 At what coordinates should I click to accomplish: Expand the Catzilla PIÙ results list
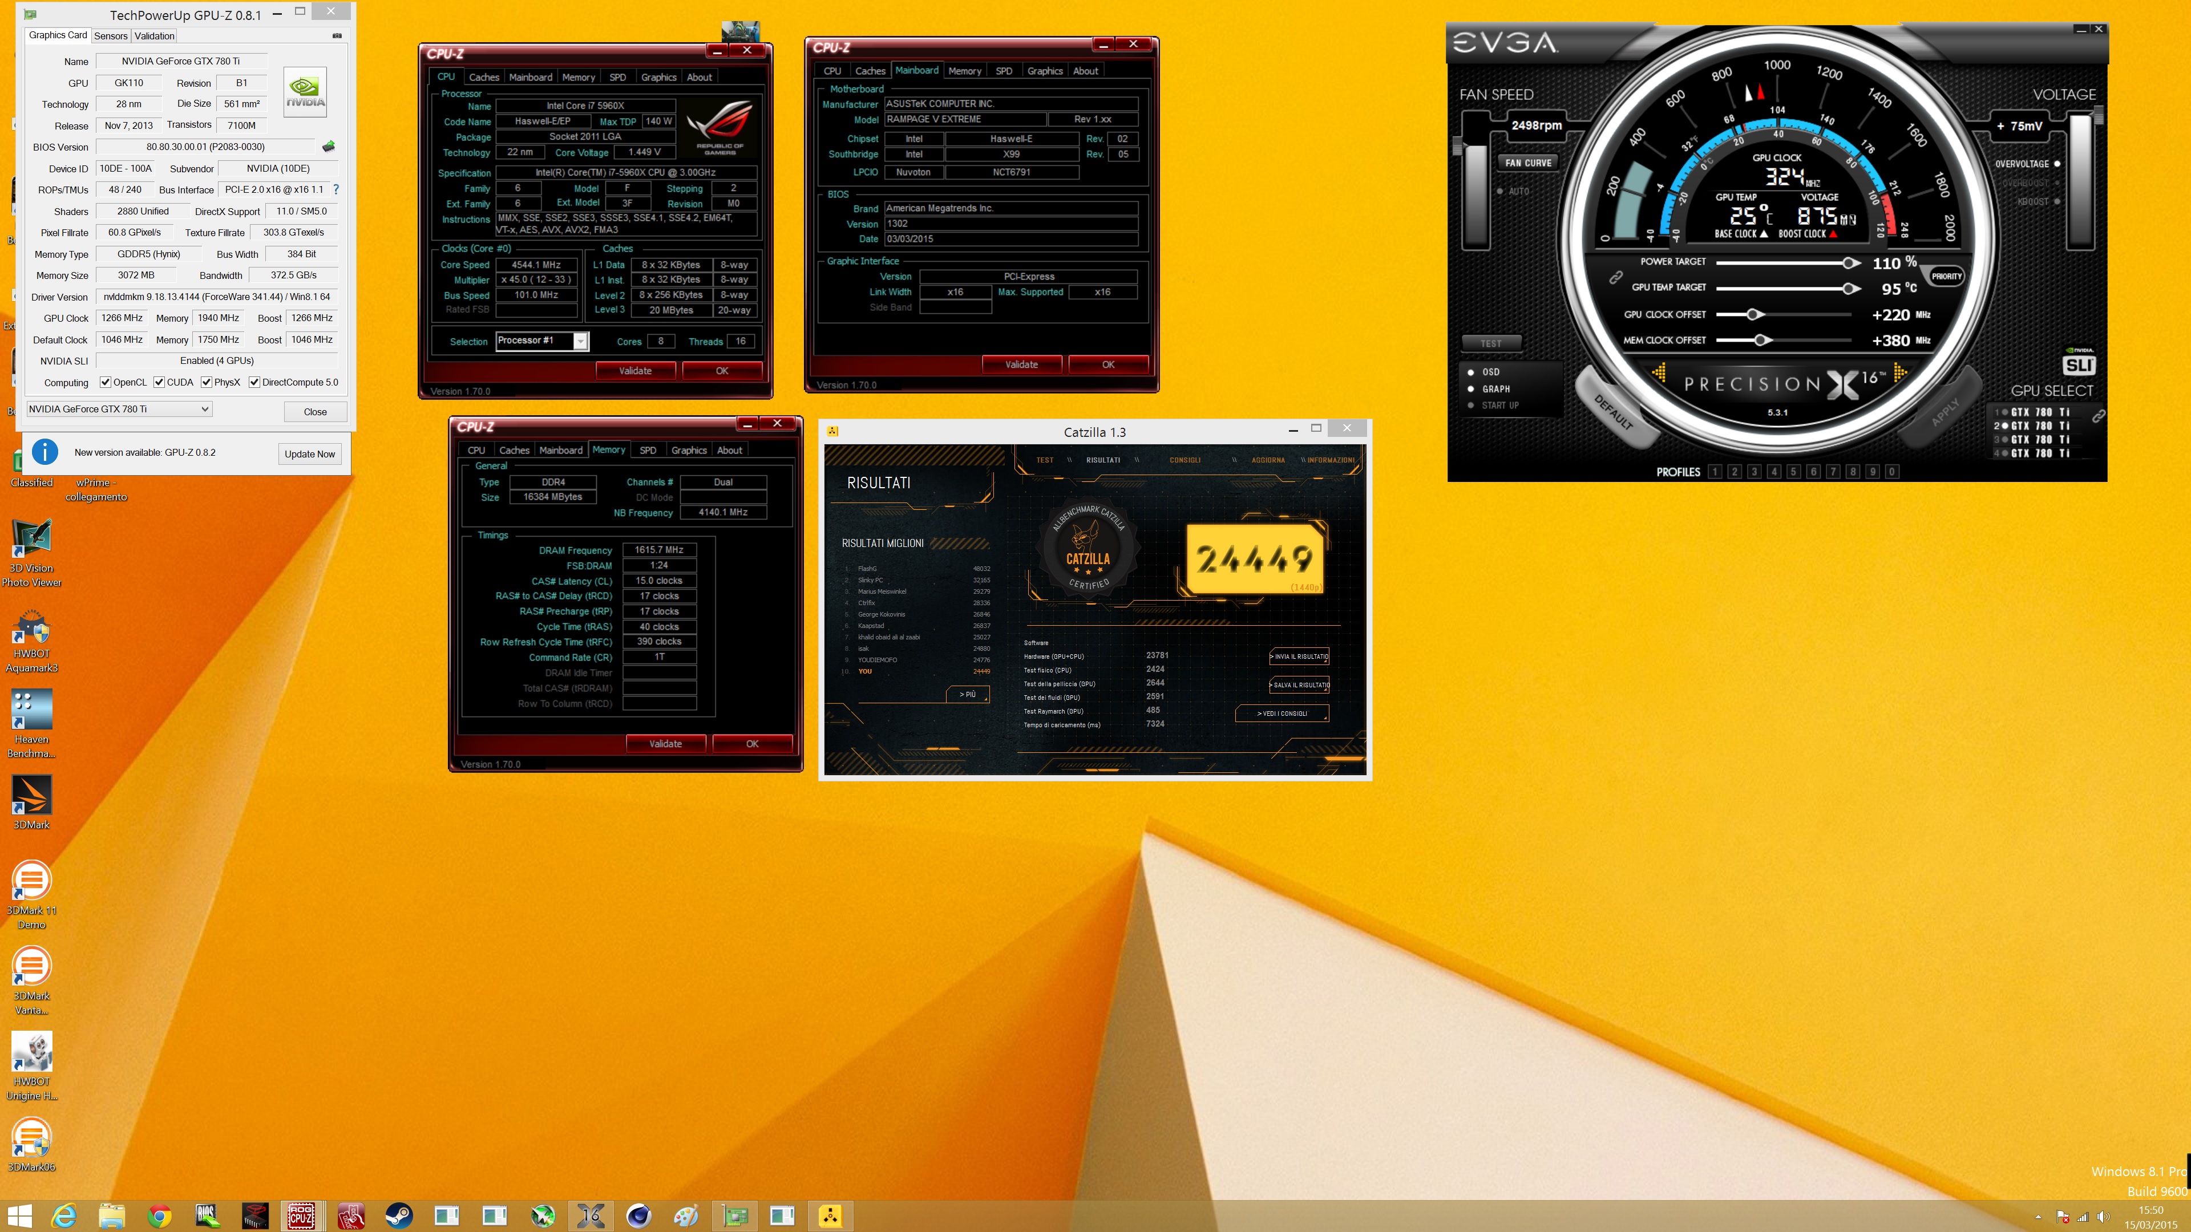click(x=968, y=695)
